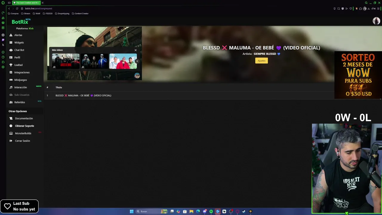Open the browser AI assistant icon

tap(373, 8)
